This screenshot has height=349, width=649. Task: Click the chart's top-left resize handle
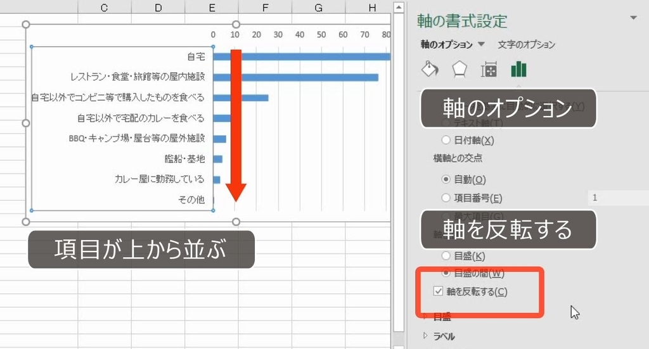pos(25,25)
